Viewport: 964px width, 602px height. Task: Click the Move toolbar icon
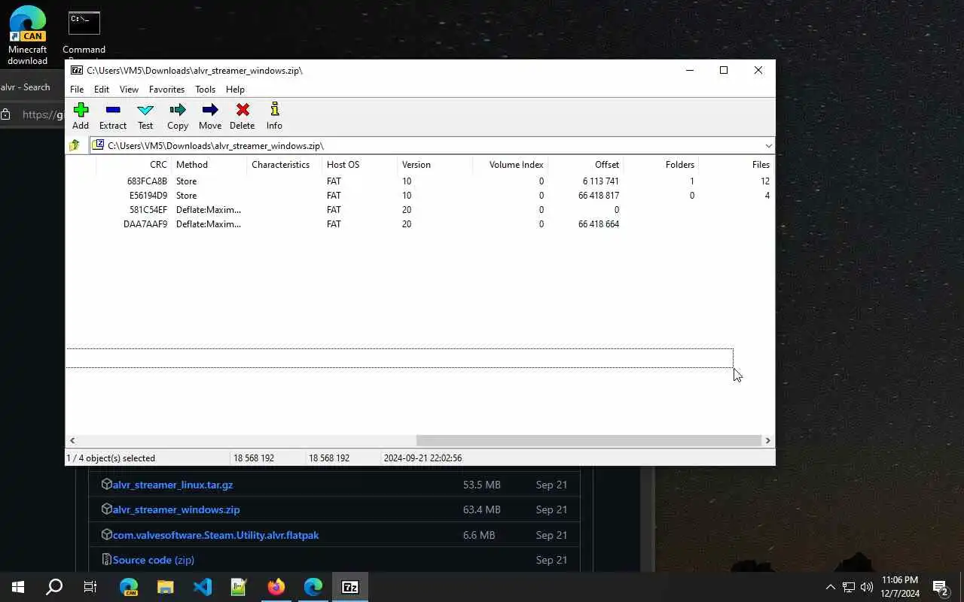point(210,116)
